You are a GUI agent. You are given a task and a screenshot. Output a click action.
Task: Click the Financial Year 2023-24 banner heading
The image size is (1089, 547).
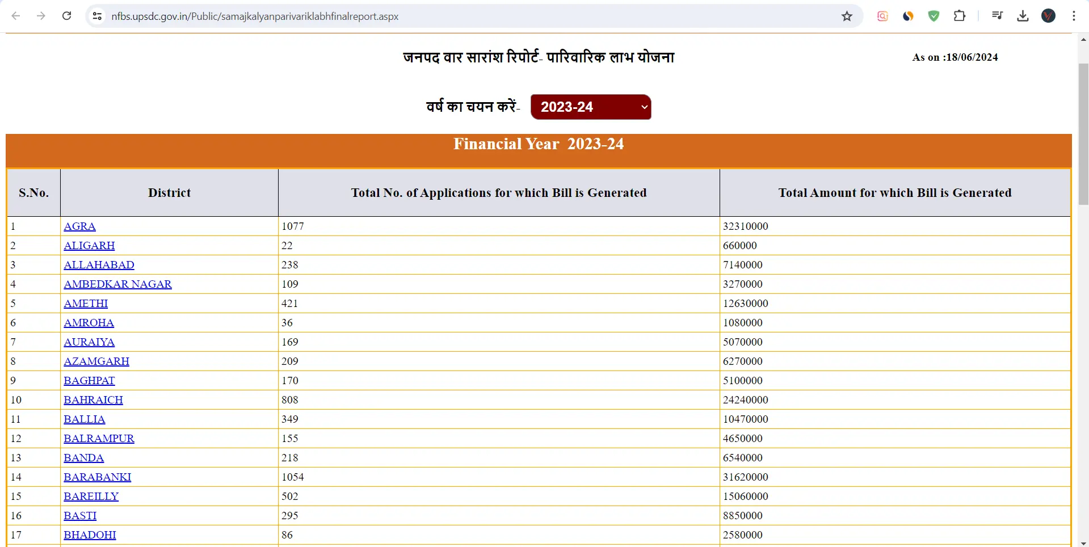pos(539,144)
